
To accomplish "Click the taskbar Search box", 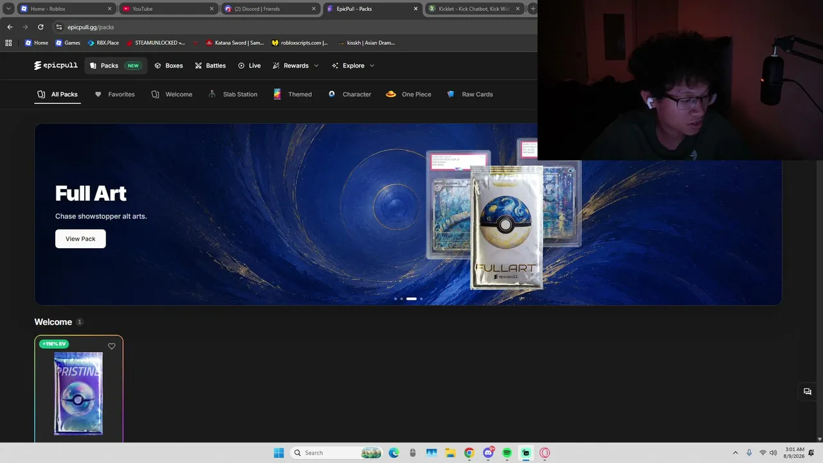I will (338, 453).
